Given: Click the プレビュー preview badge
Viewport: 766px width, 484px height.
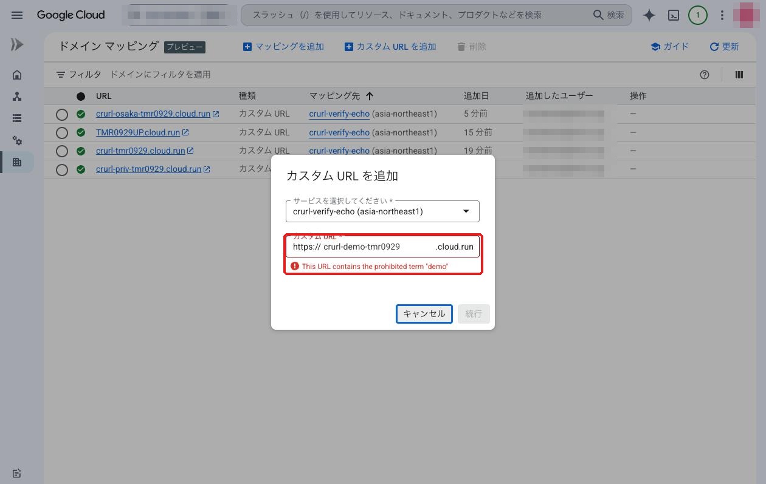Looking at the screenshot, I should [185, 47].
